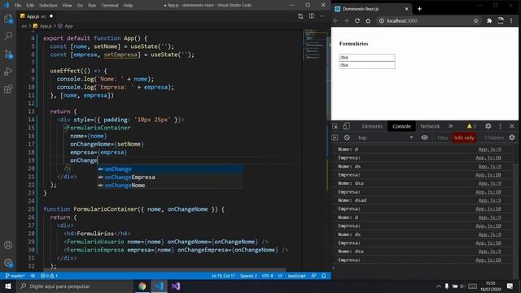Open Visual Studio from the taskbar

click(176, 286)
